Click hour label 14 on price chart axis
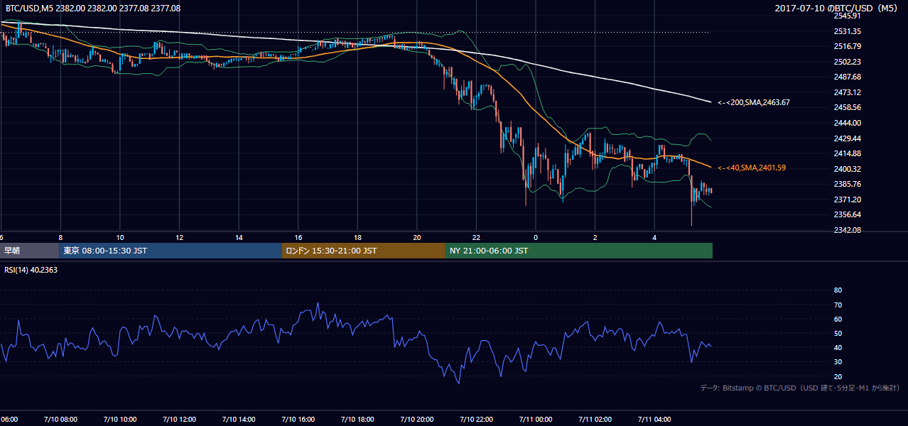Image resolution: width=908 pixels, height=426 pixels. pos(239,237)
